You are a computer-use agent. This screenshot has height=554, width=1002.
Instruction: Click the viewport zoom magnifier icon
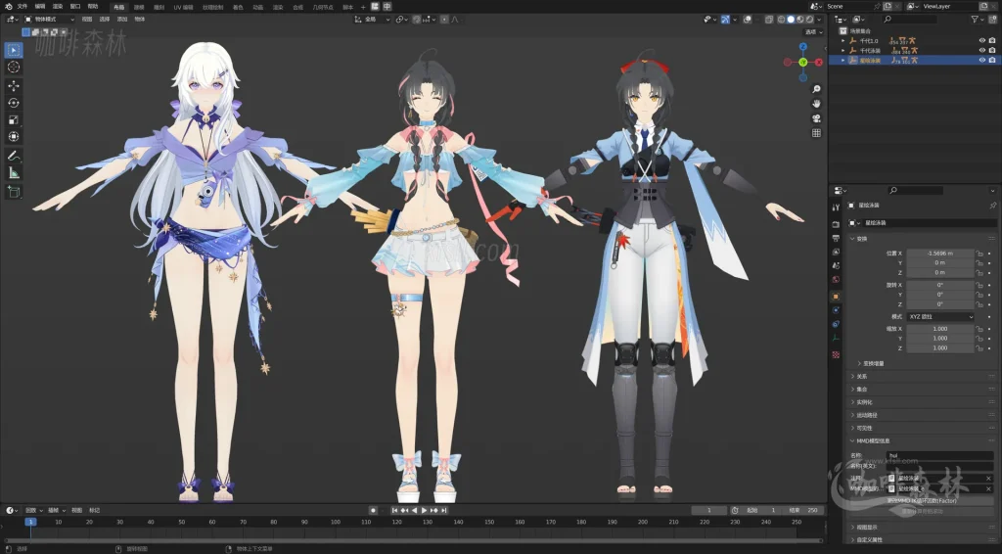pyautogui.click(x=816, y=89)
